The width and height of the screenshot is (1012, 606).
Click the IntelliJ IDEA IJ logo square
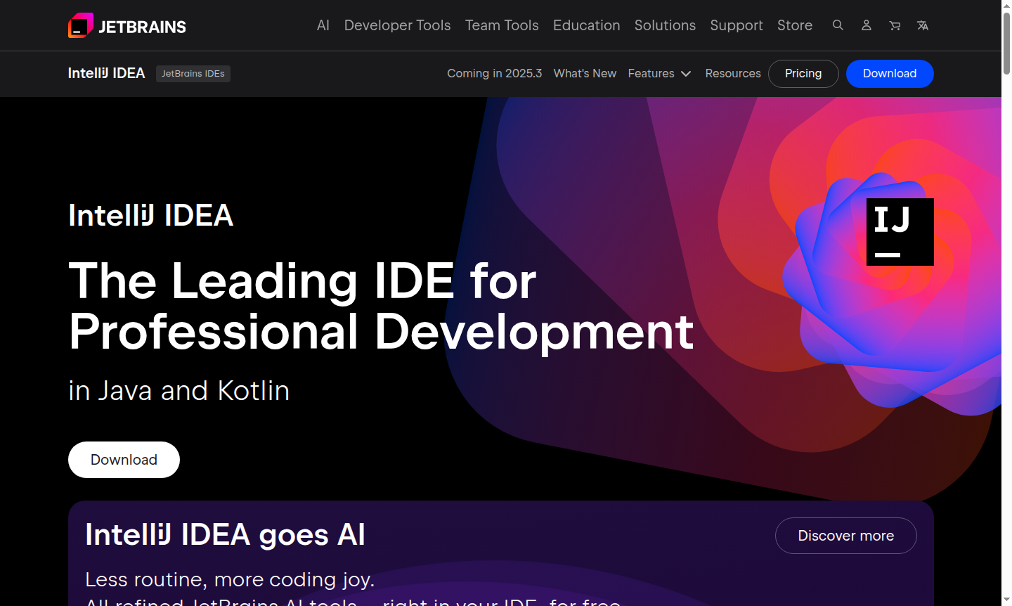pyautogui.click(x=900, y=231)
